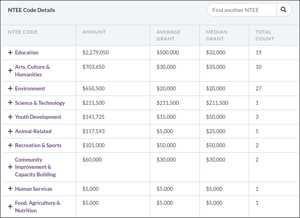The height and width of the screenshot is (218, 300).
Task: Open the Human Services link
Action: point(34,189)
